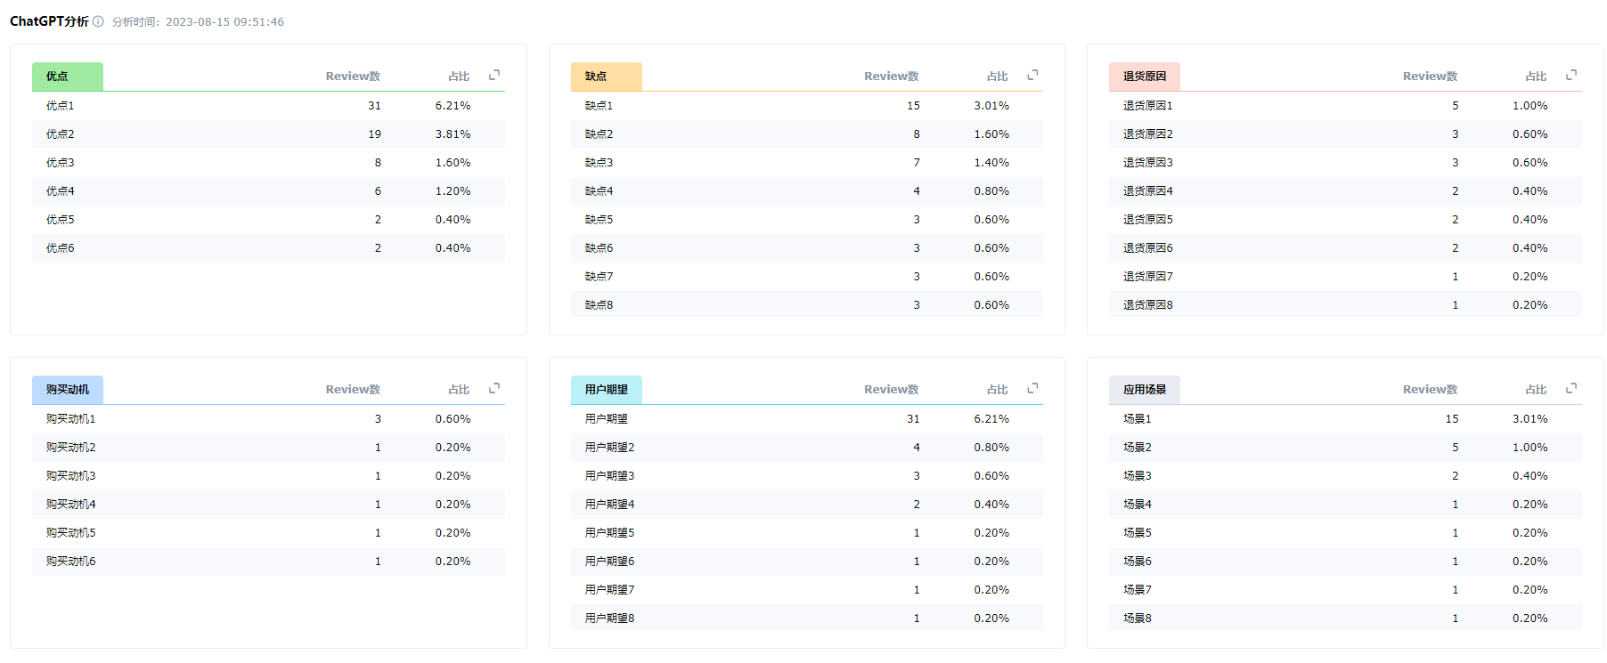The image size is (1607, 663).
Task: Click the 购买动机3 row label
Action: pyautogui.click(x=71, y=476)
